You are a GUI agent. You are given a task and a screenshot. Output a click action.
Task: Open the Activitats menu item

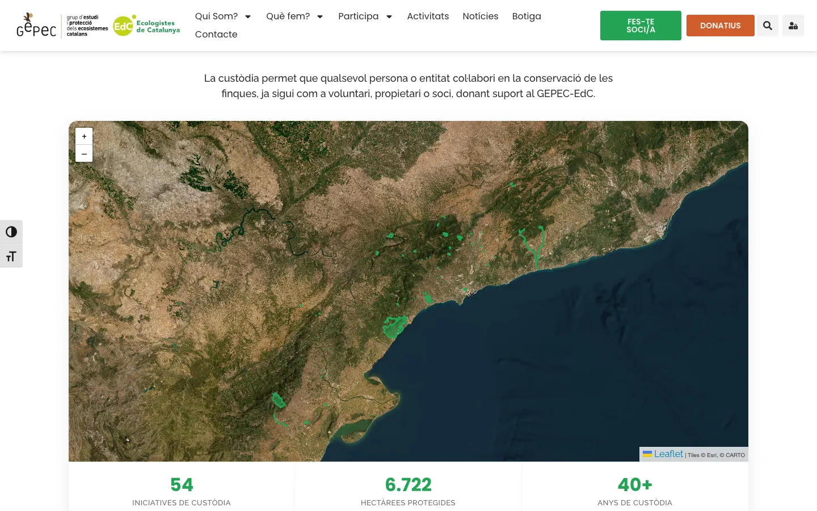tap(428, 16)
